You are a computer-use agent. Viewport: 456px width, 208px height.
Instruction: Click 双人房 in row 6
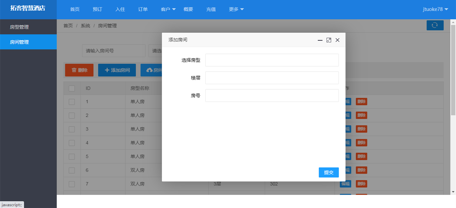(138, 170)
